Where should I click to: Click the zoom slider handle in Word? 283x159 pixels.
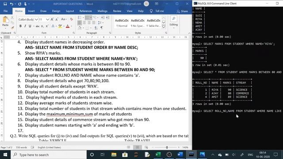167,147
